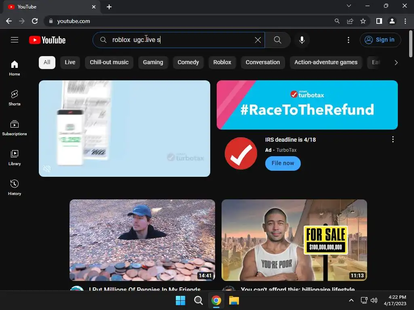Show hidden system tray icons
This screenshot has height=310, width=414.
(351, 300)
